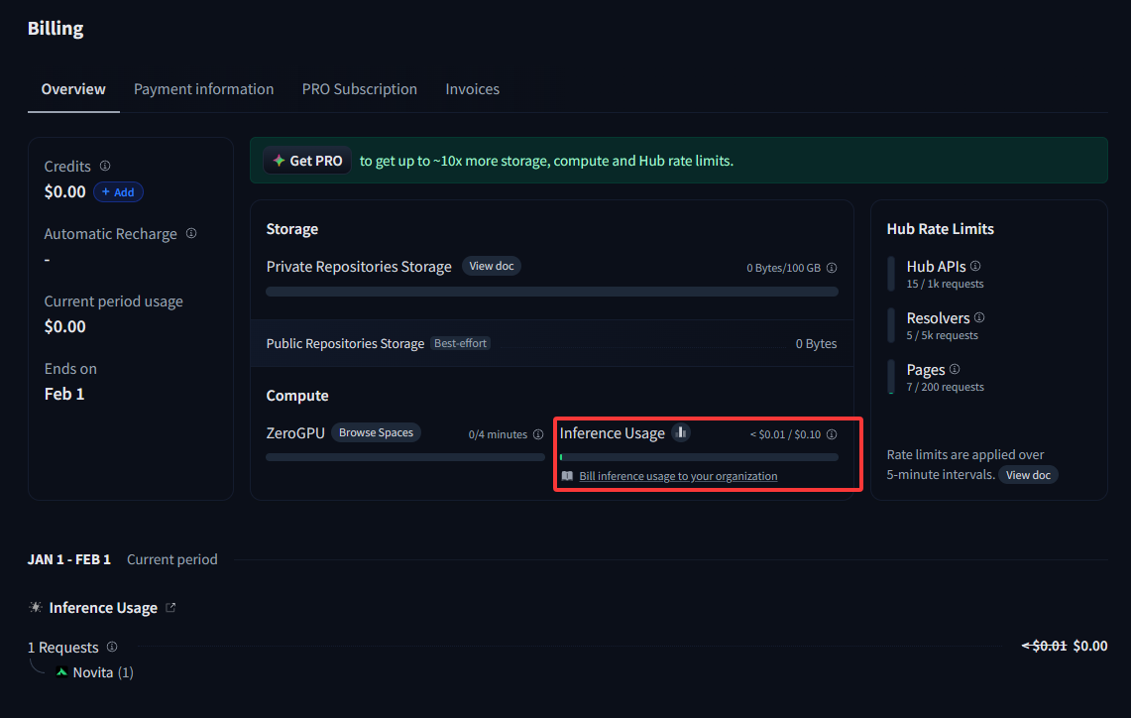Click info icon next to Hub APIs
Viewport: 1131px width, 718px height.
(x=975, y=266)
